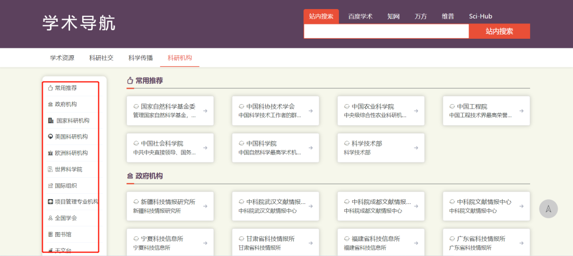The image size is (573, 256).
Task: Switch to the 百度学术 search tab
Action: click(360, 16)
